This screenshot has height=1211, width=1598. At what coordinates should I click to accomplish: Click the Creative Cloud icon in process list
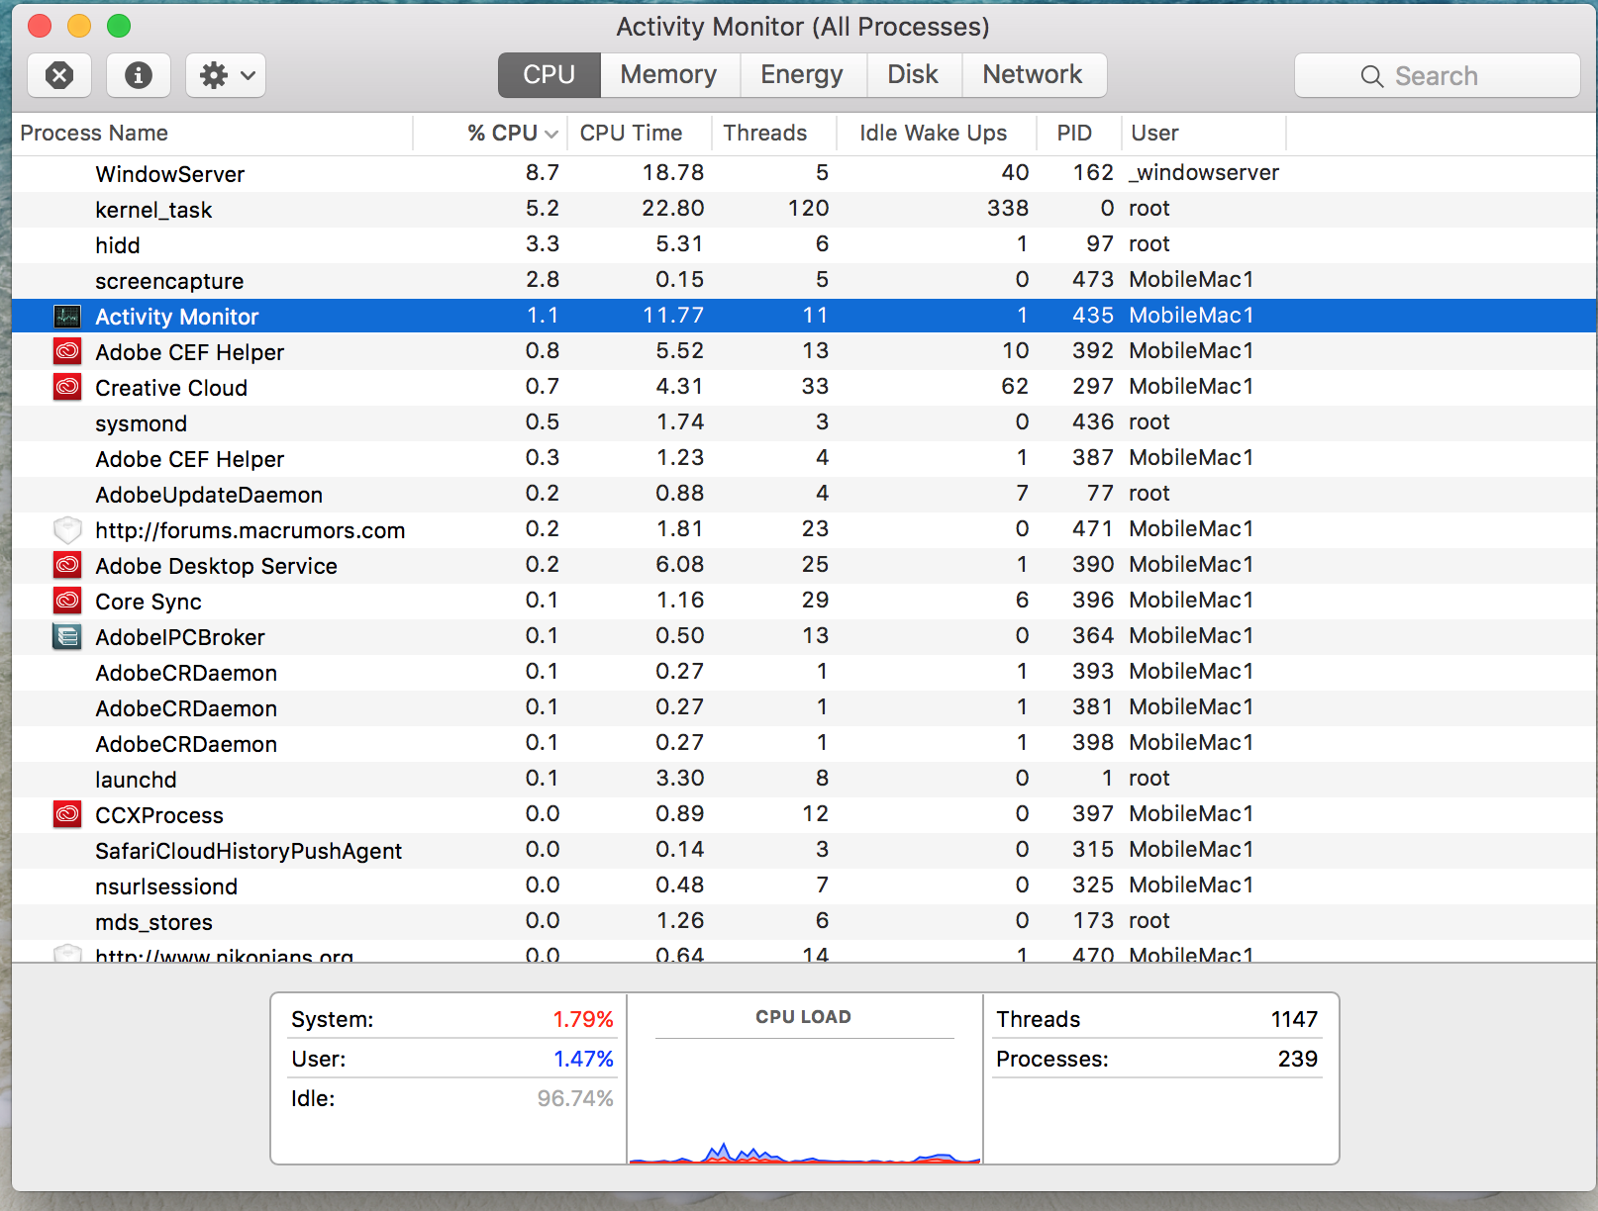[x=67, y=387]
